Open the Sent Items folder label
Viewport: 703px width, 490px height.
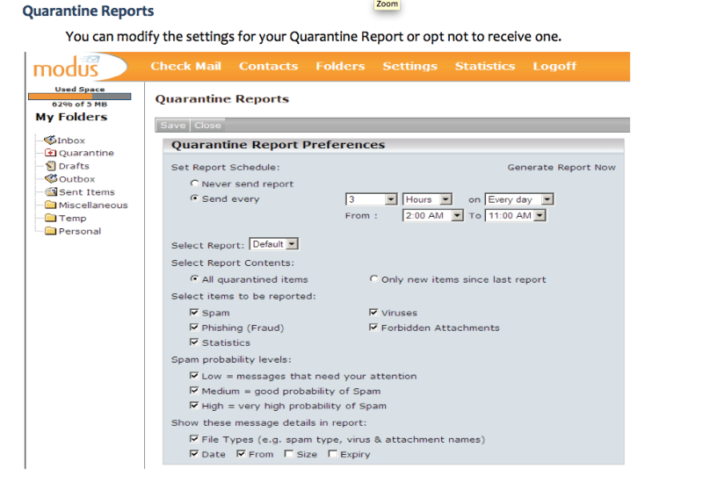tap(87, 192)
